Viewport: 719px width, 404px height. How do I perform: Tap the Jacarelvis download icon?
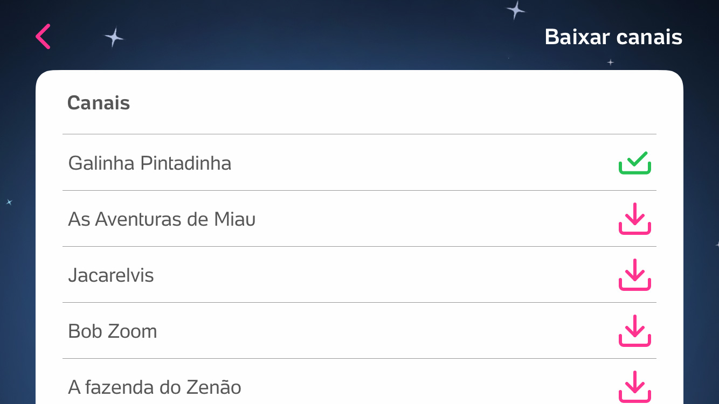(x=634, y=275)
